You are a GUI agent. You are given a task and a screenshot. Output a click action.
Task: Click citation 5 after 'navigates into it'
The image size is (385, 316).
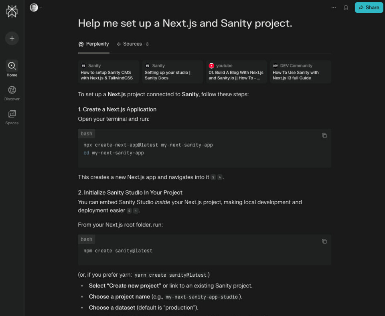pyautogui.click(x=213, y=177)
